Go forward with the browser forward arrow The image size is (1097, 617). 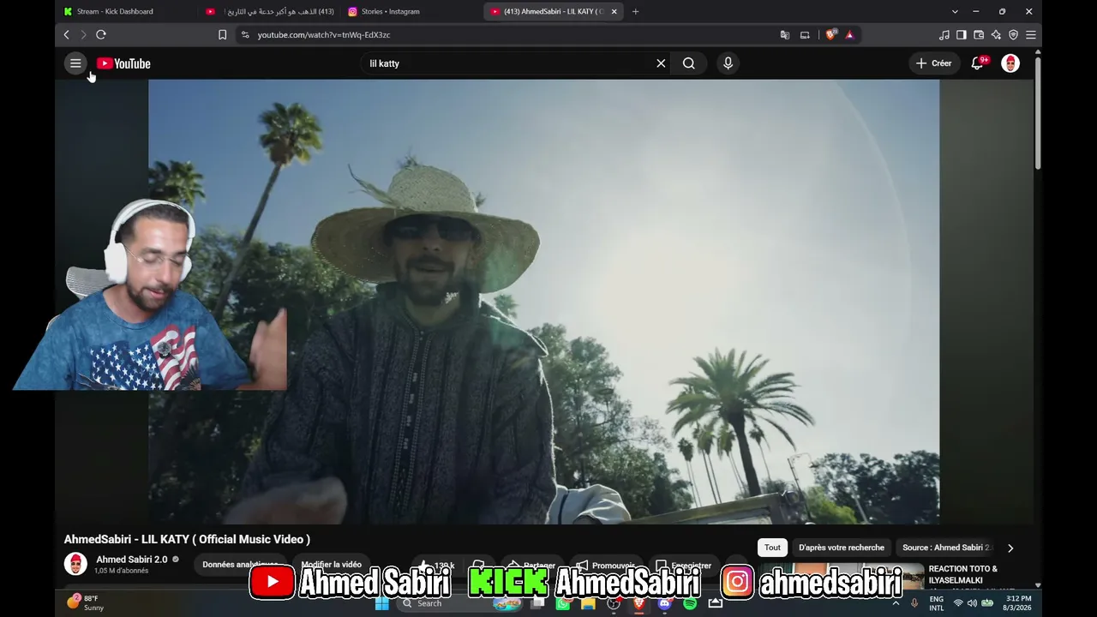83,35
